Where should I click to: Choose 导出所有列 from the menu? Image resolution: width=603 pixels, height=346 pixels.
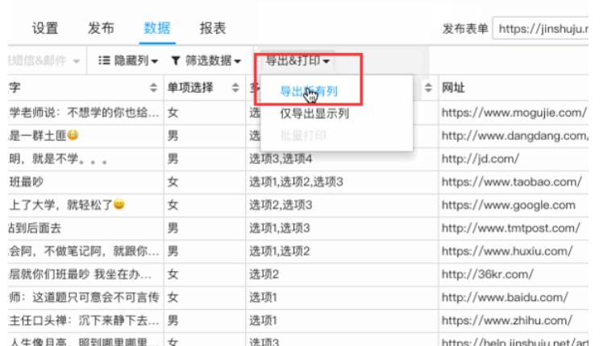tap(309, 92)
